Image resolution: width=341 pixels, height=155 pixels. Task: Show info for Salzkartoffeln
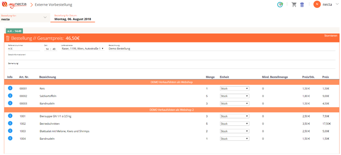pos(10,96)
